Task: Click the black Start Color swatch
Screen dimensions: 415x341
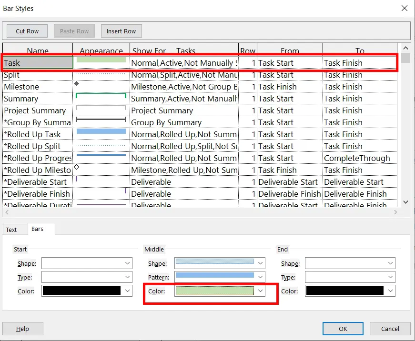Action: (81, 291)
